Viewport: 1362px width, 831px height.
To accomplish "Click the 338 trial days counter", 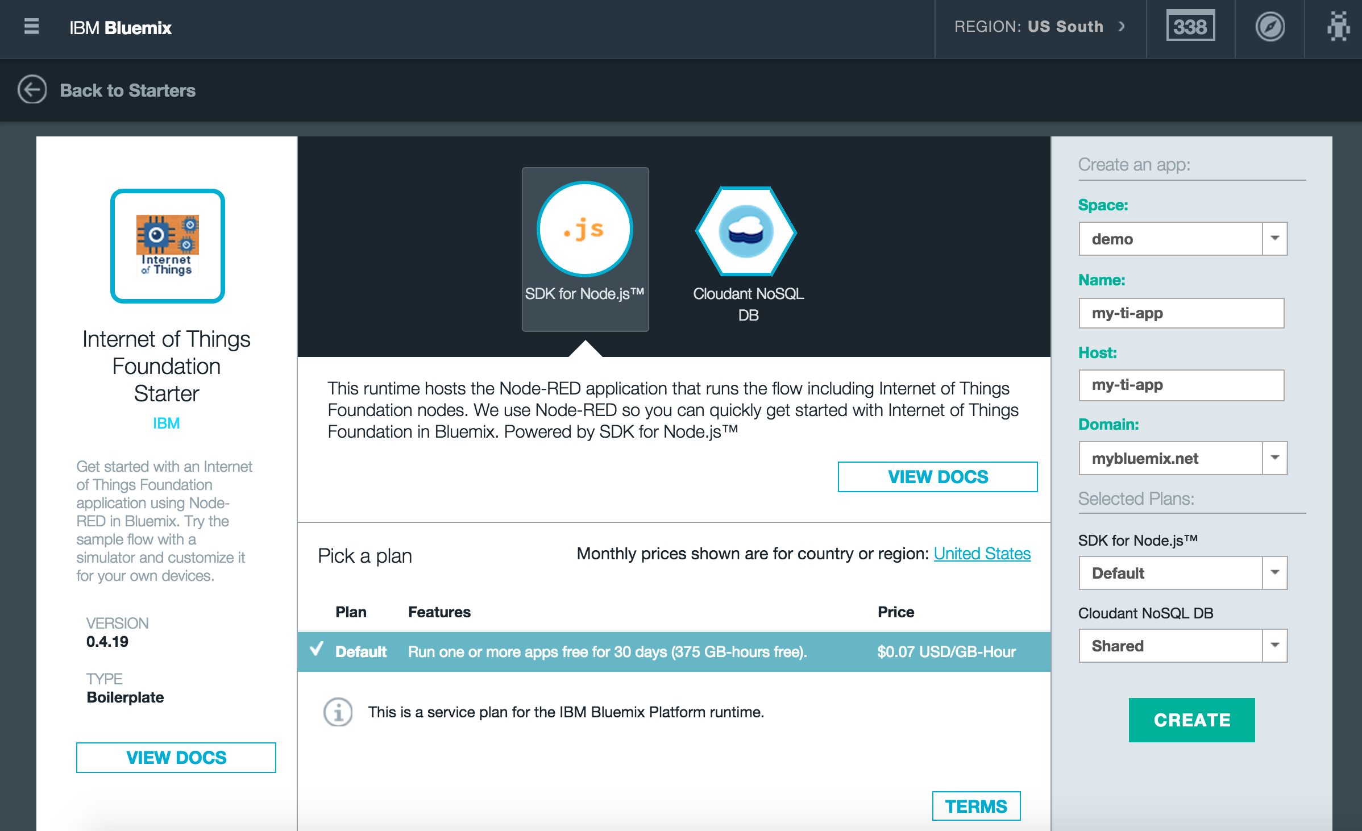I will tap(1190, 27).
